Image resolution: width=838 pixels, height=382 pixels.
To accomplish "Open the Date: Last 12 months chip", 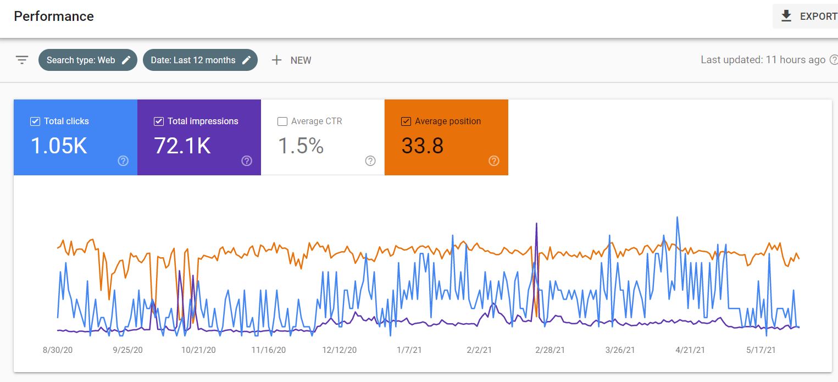I will [x=200, y=60].
